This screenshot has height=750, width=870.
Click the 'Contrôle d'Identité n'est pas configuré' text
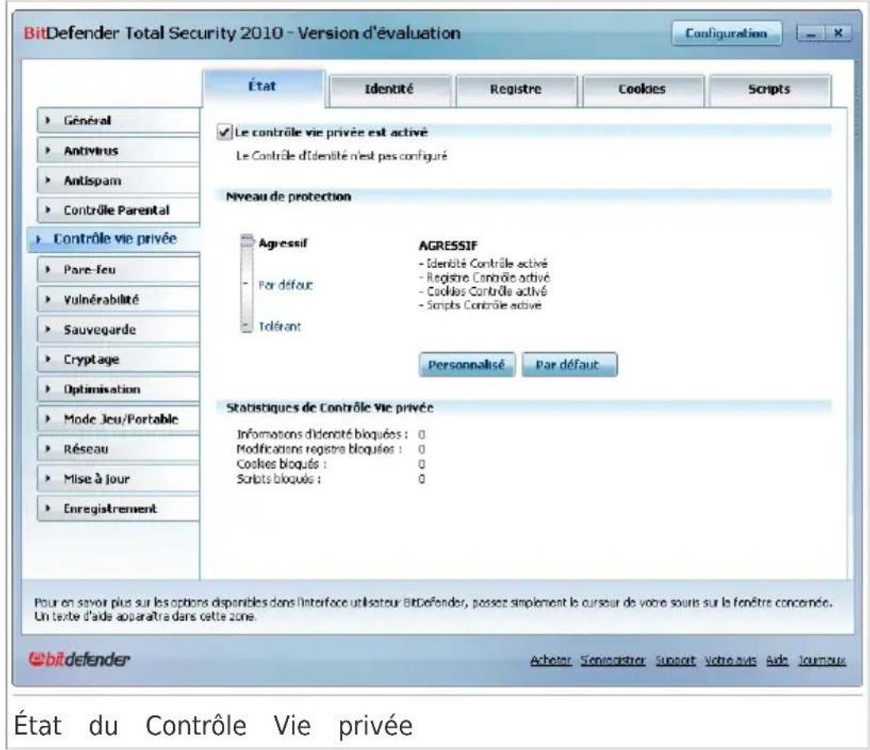pyautogui.click(x=342, y=156)
